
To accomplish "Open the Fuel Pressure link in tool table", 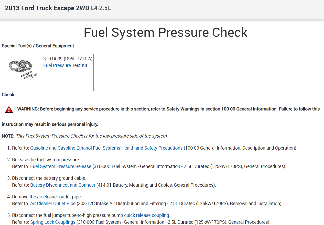I will [57, 65].
